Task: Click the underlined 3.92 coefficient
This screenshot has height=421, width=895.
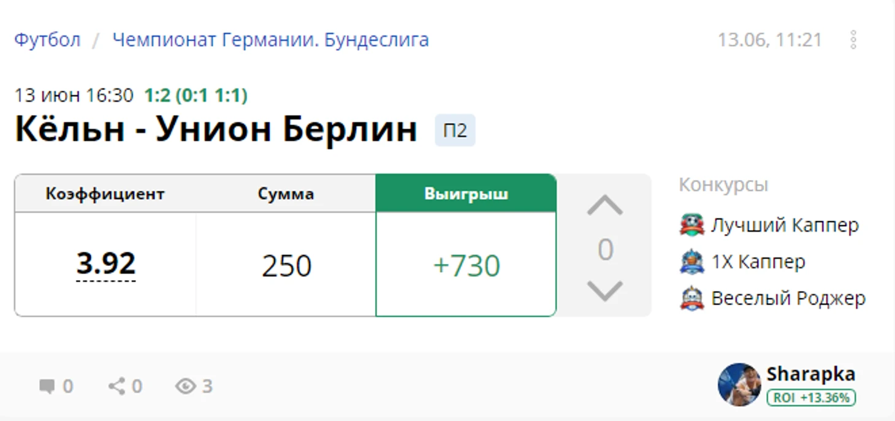Action: [106, 264]
